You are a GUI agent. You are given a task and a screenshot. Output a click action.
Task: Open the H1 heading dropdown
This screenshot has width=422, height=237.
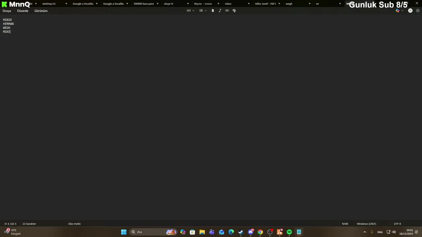pos(191,11)
